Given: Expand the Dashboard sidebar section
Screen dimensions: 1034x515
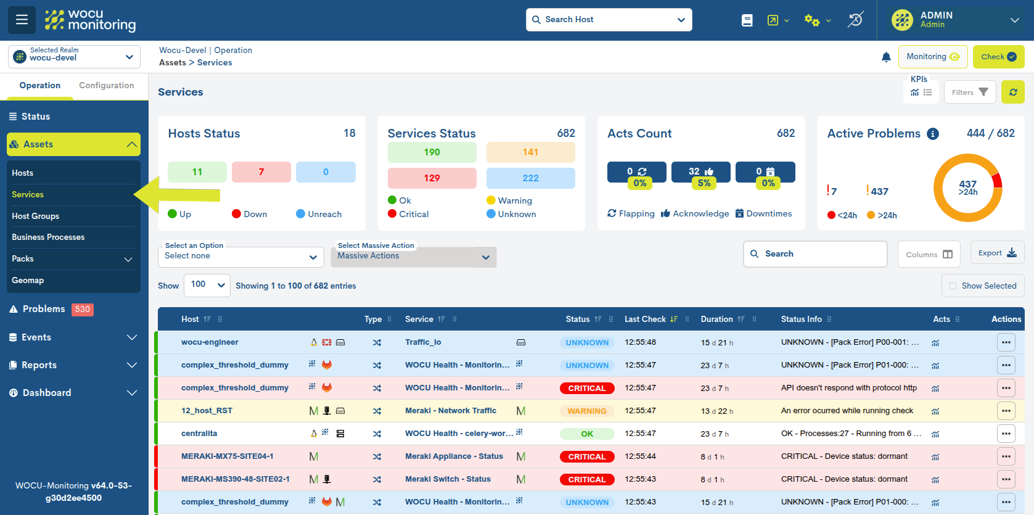Looking at the screenshot, I should point(74,393).
